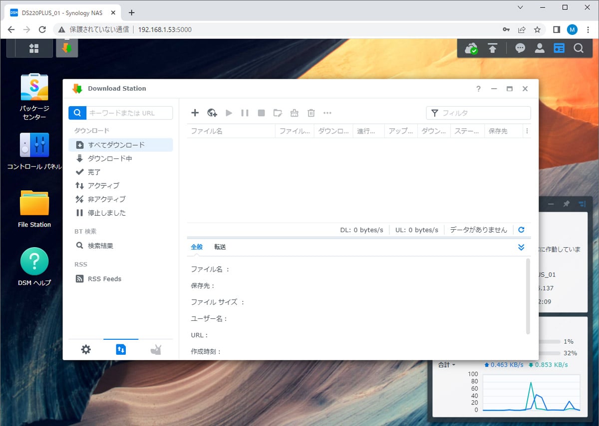Click Download Station taskbar icon in DSM
The height and width of the screenshot is (426, 599).
67,48
